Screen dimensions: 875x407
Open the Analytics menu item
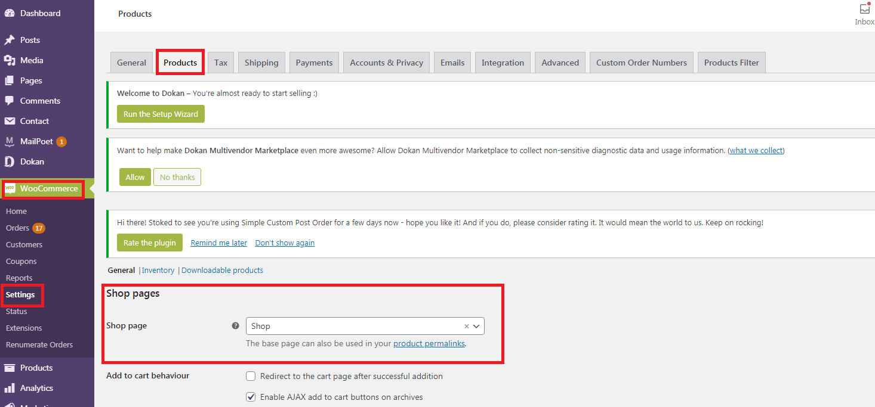pos(36,388)
